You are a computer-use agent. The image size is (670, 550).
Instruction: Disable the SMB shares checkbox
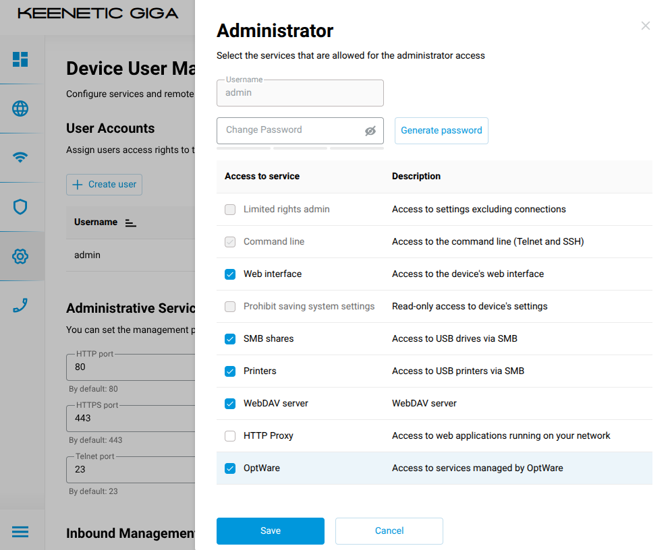230,339
